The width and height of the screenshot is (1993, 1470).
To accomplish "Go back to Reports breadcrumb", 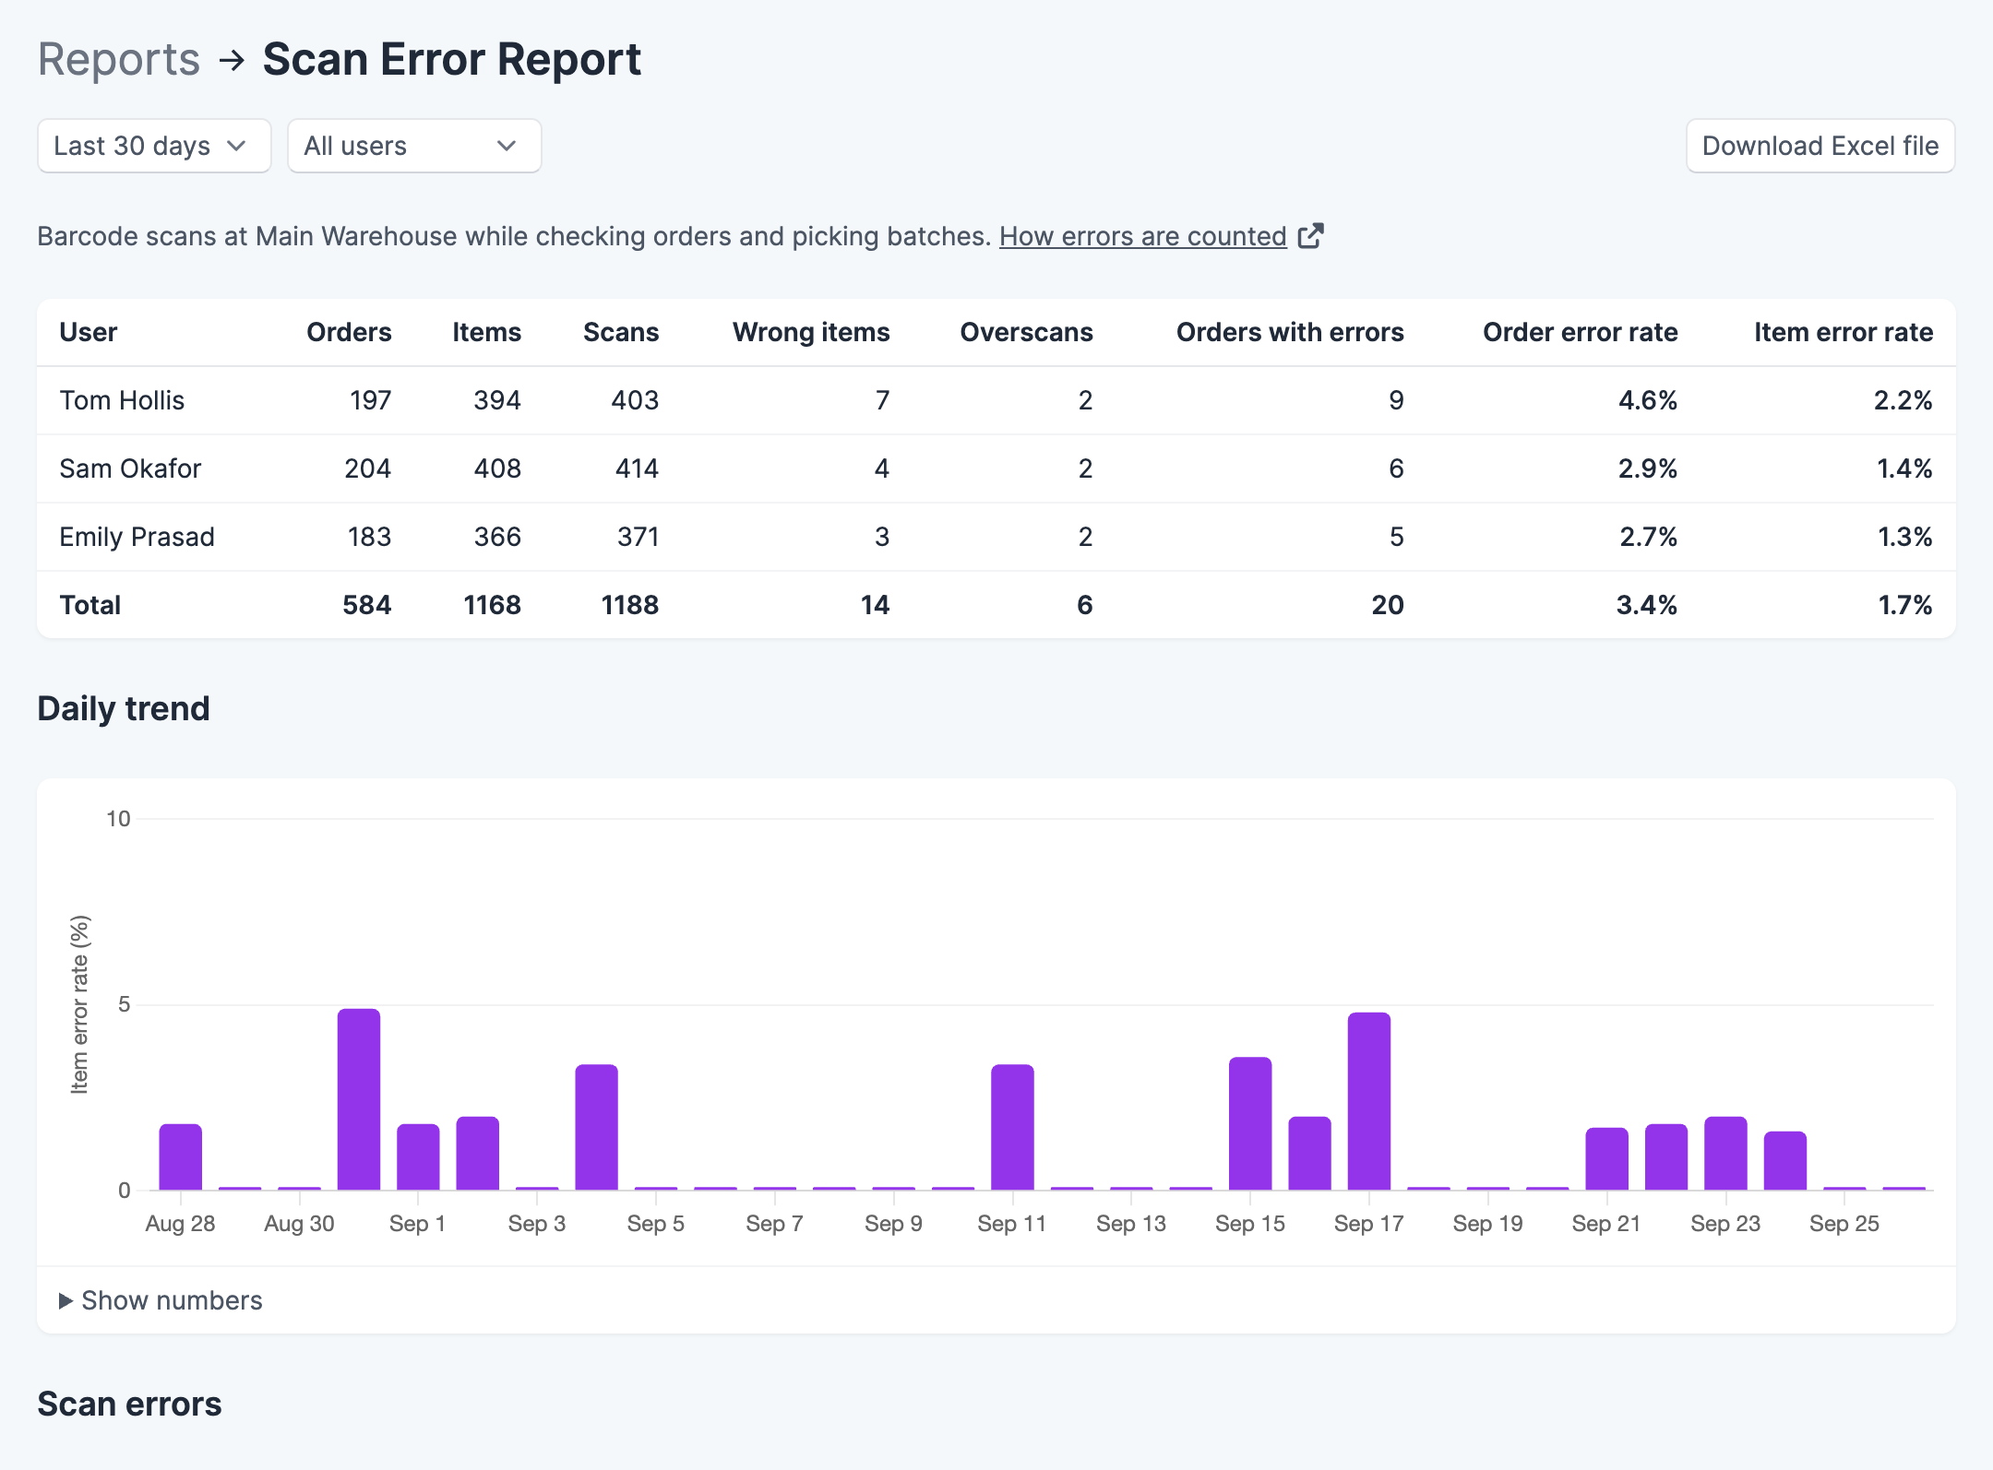I will pyautogui.click(x=119, y=60).
